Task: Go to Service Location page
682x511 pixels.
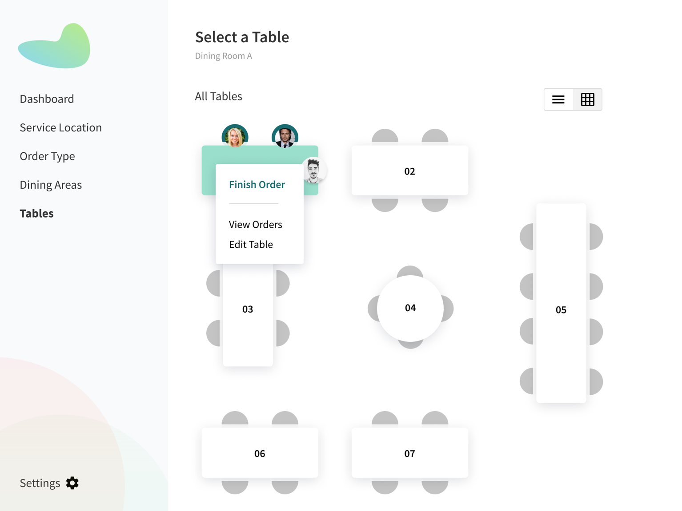Action: point(60,127)
